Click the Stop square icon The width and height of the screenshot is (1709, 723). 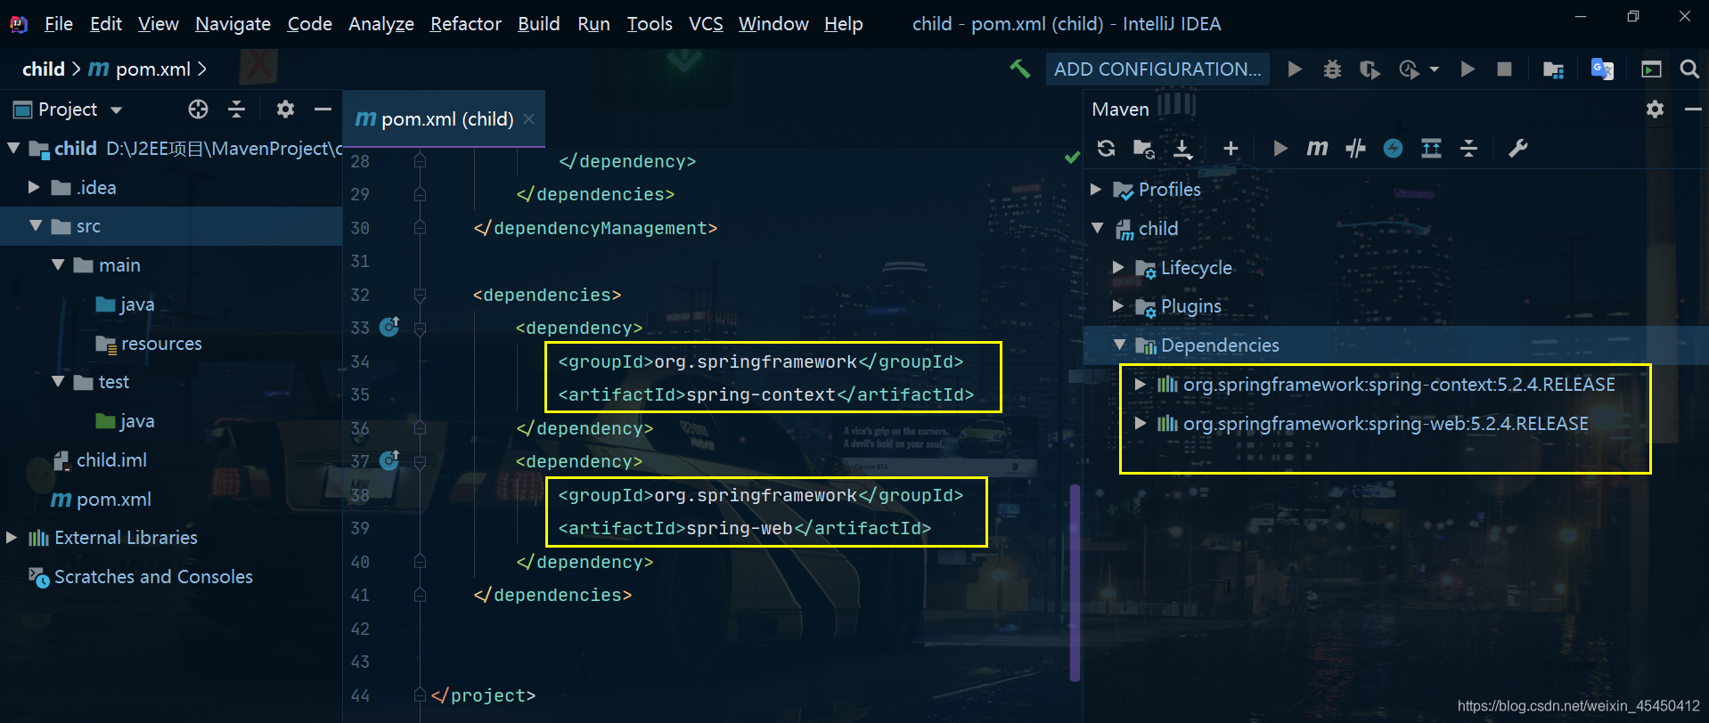click(x=1504, y=69)
